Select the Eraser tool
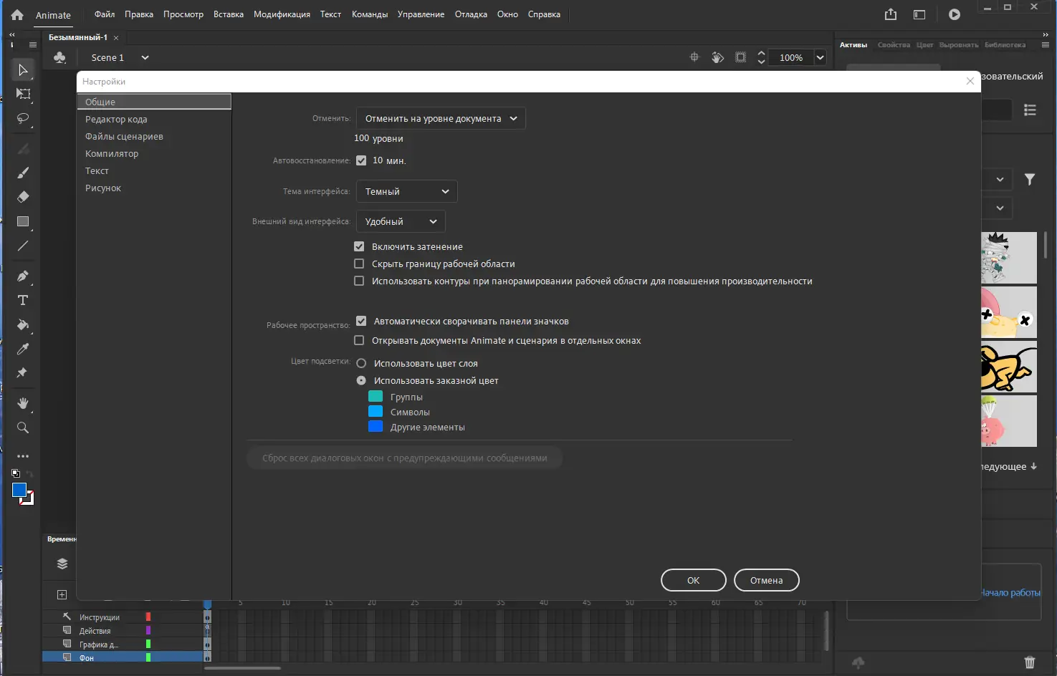This screenshot has width=1057, height=676. (23, 197)
